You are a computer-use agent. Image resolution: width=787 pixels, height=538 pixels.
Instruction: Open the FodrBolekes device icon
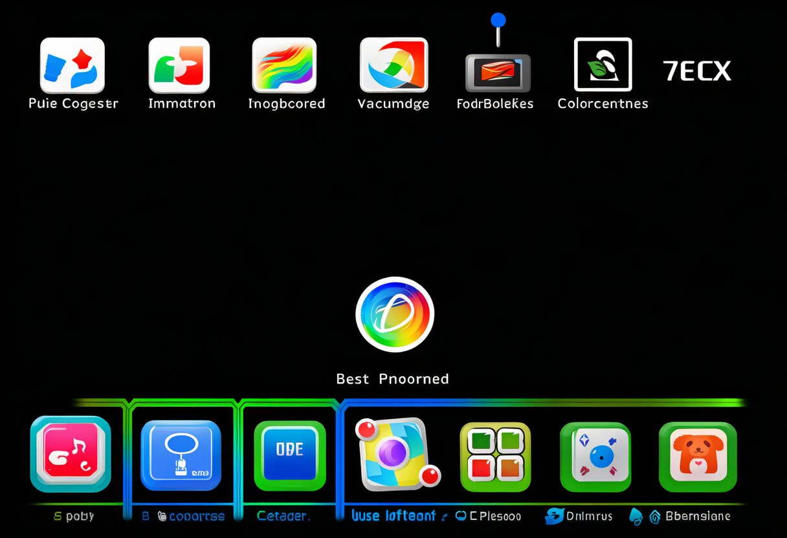pyautogui.click(x=497, y=72)
